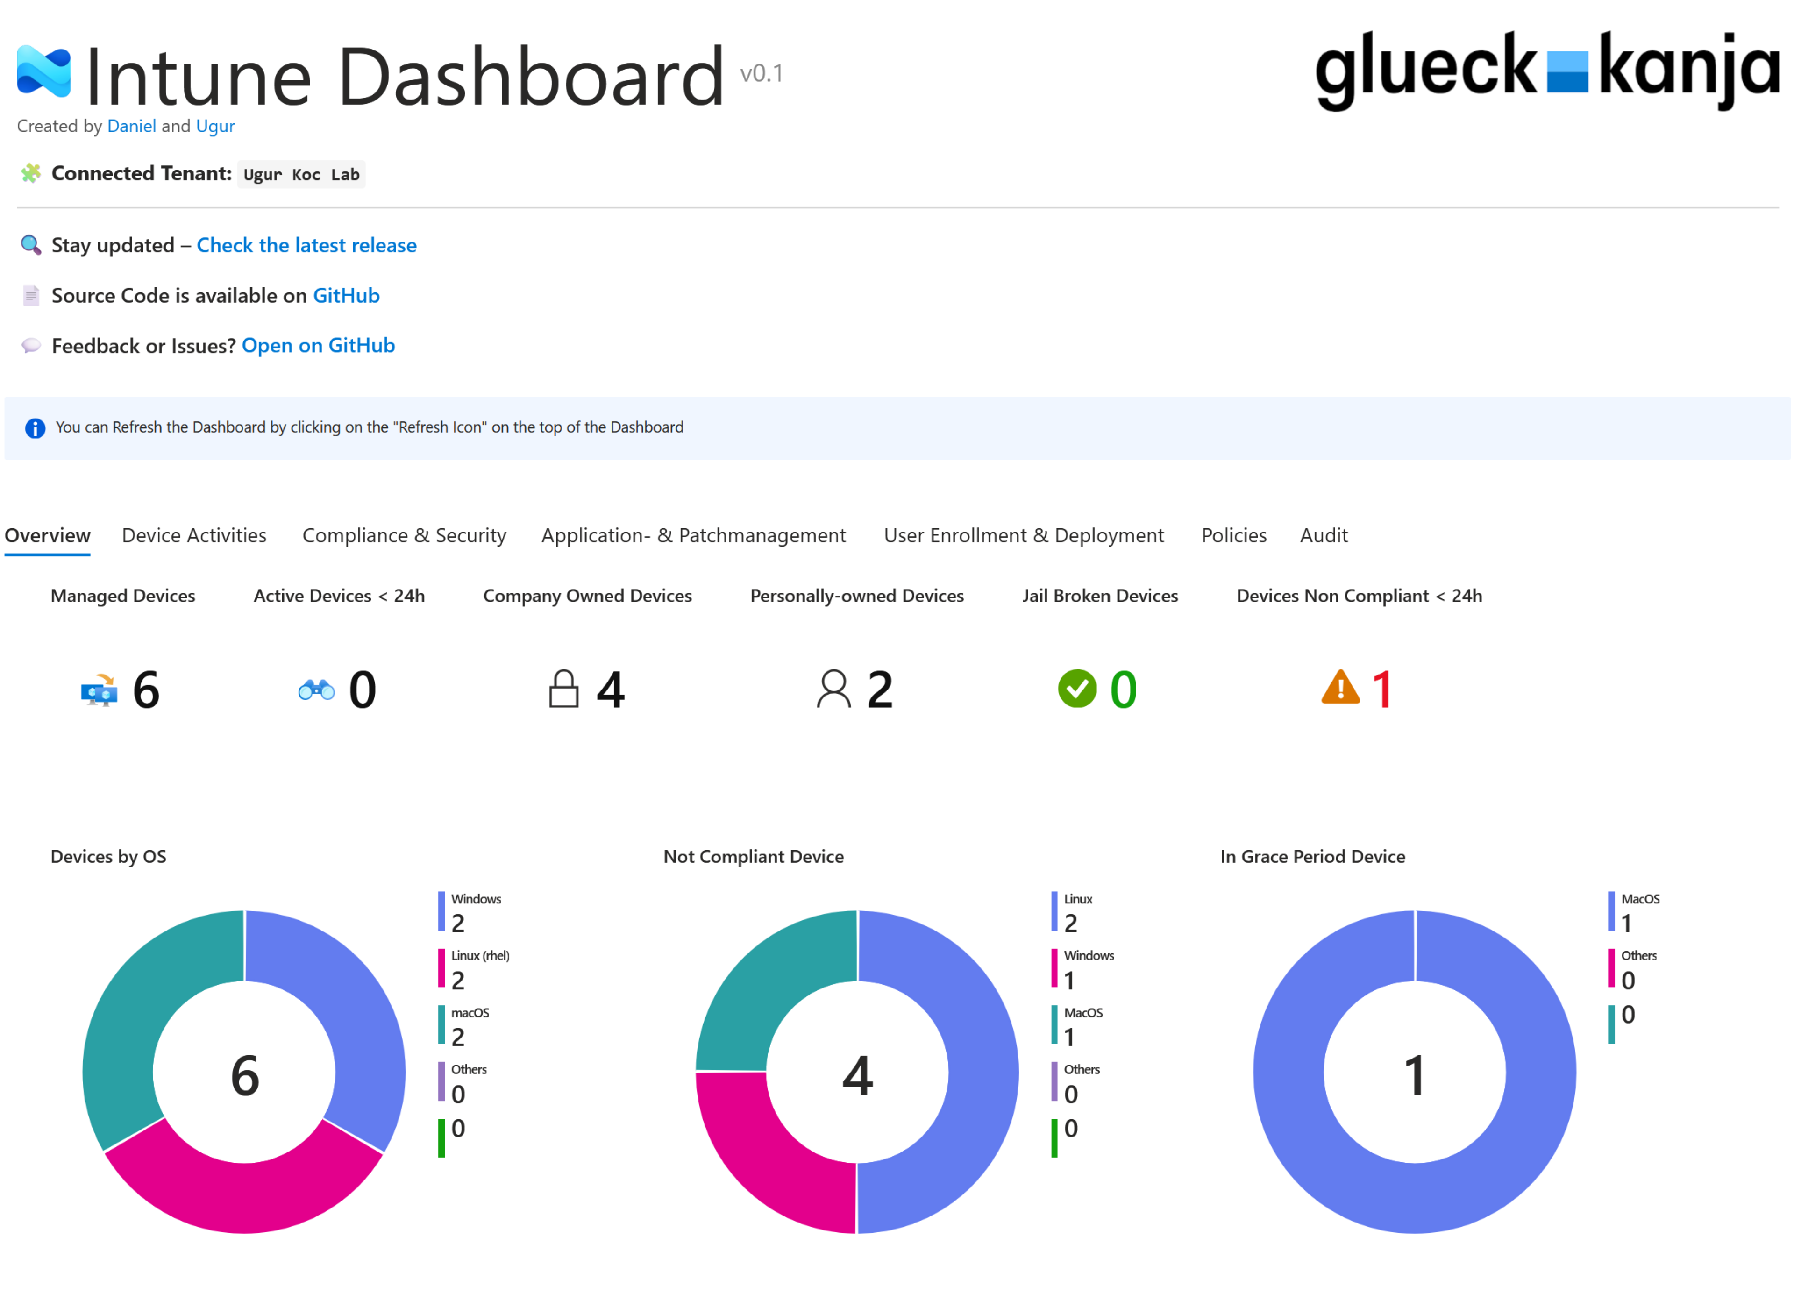Click the pink Windows segment in Not Compliant donut
This screenshot has height=1308, width=1794.
768,1161
